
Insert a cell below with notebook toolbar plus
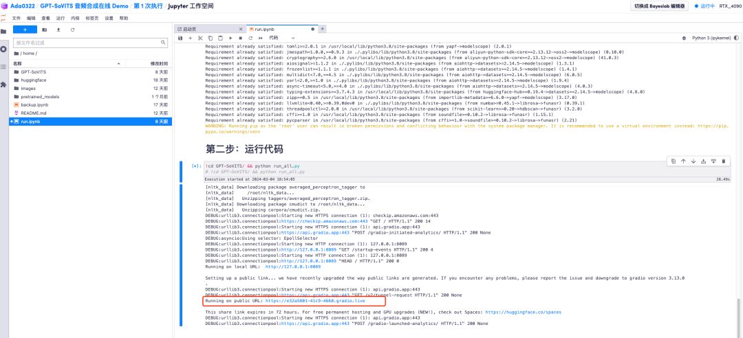pyautogui.click(x=190, y=38)
